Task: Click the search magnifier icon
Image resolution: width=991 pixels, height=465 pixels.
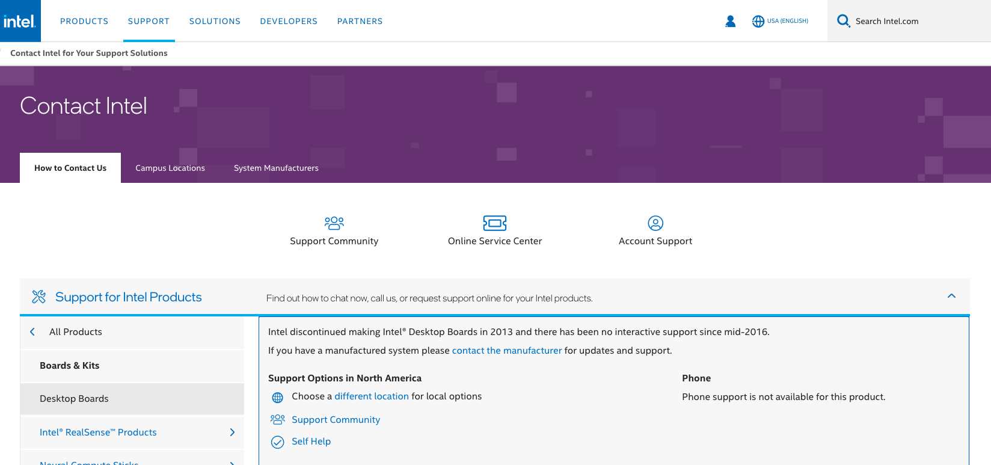Action: pos(844,21)
